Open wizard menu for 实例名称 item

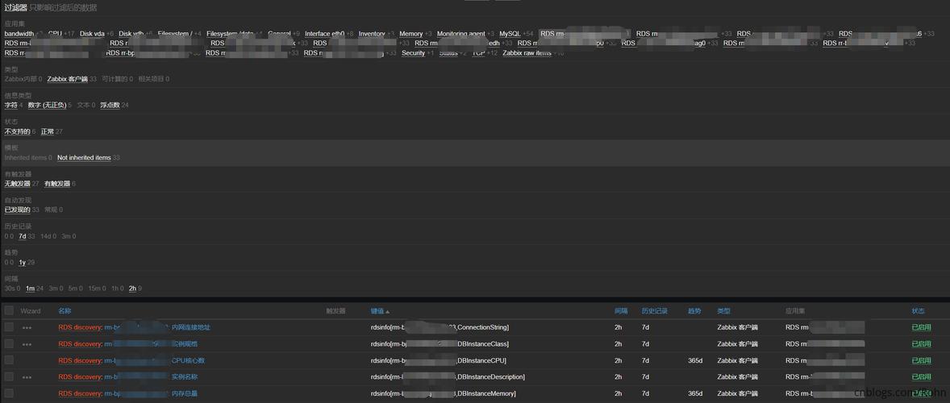[27, 377]
